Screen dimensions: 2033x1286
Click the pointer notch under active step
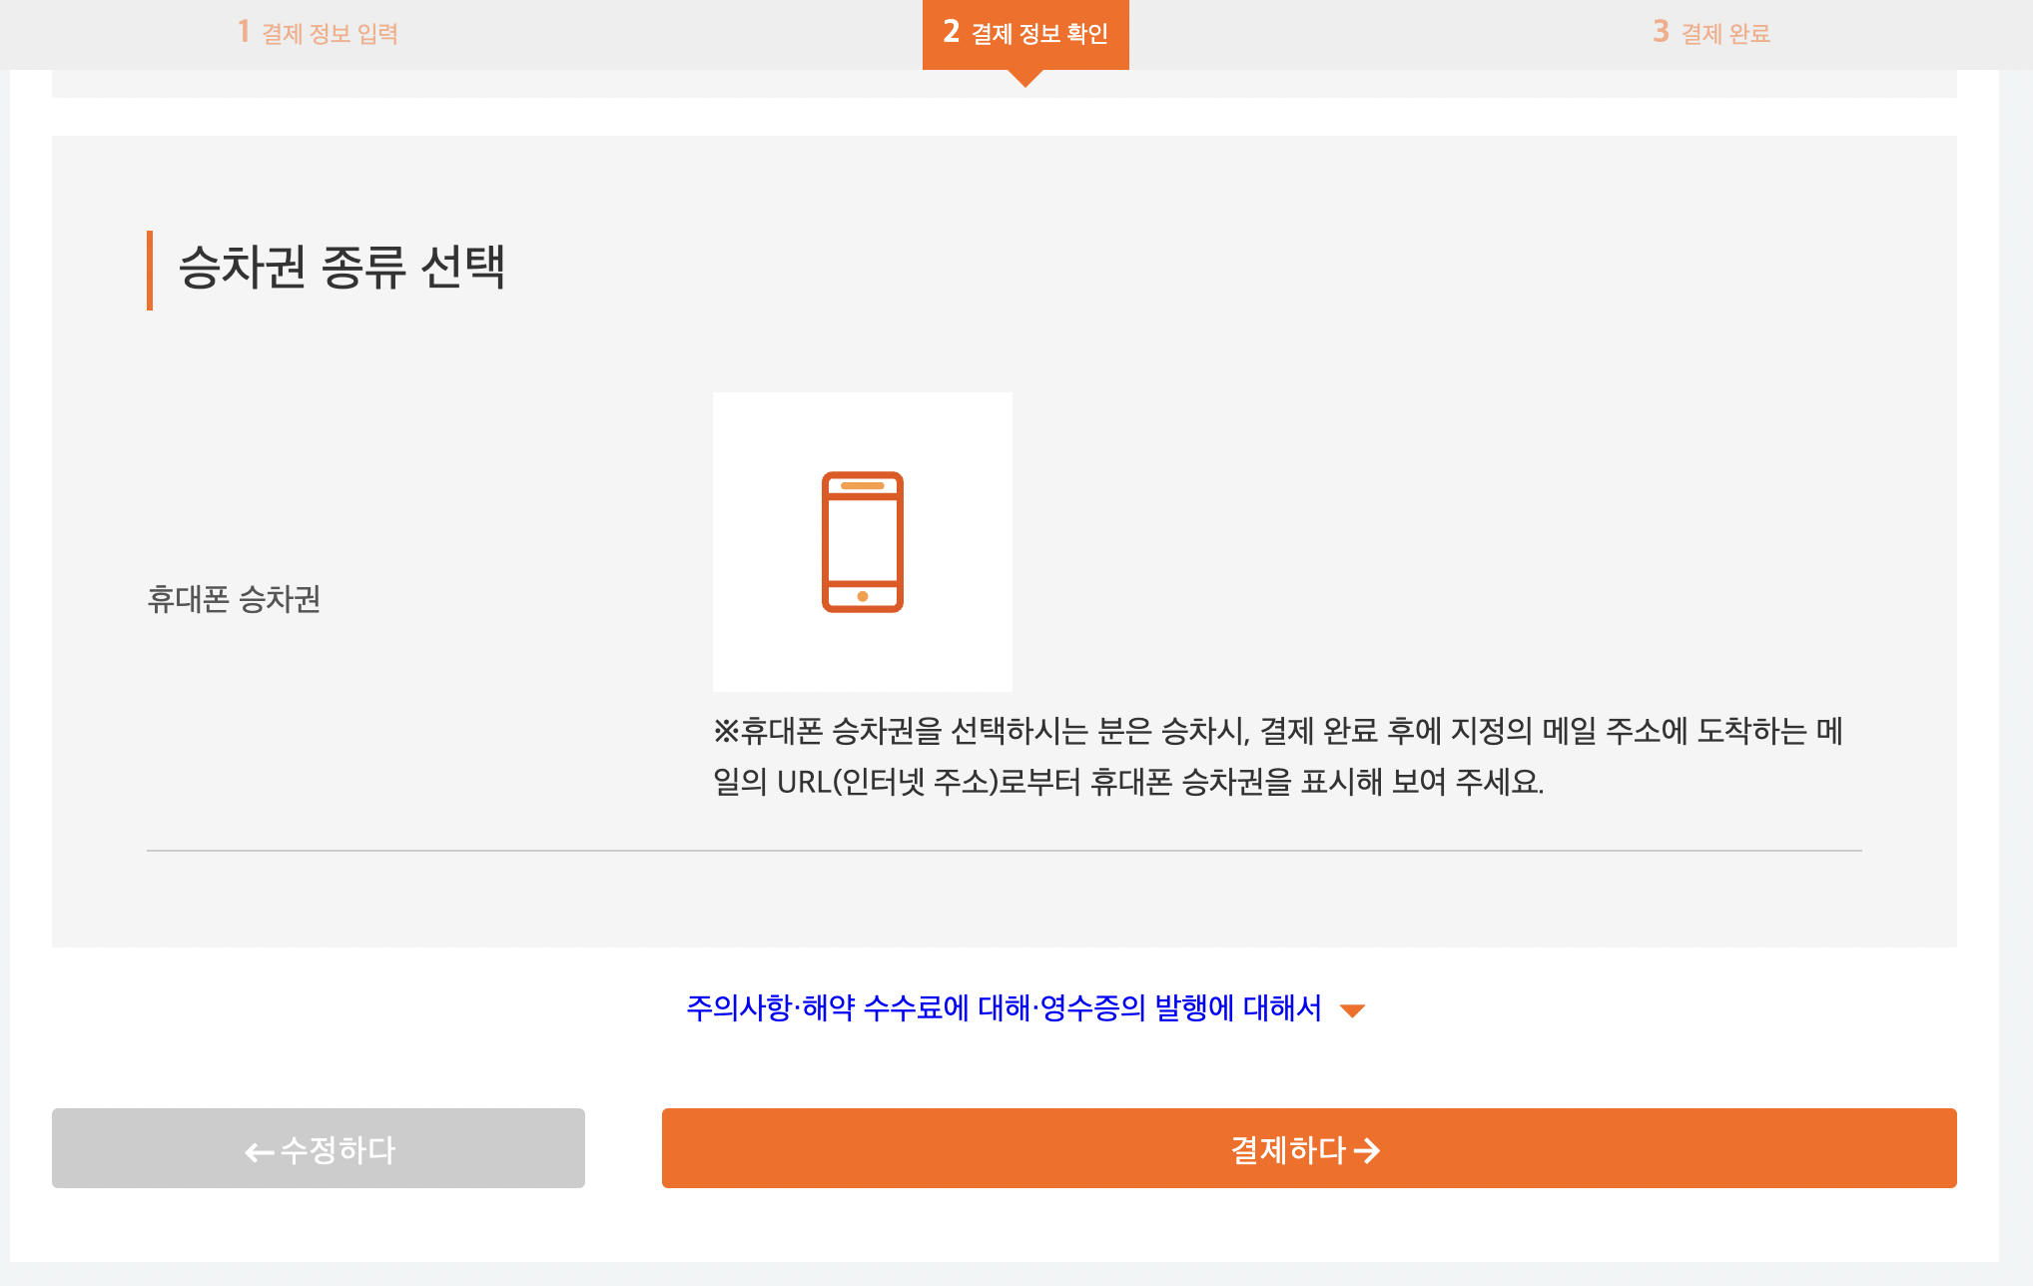[1024, 78]
